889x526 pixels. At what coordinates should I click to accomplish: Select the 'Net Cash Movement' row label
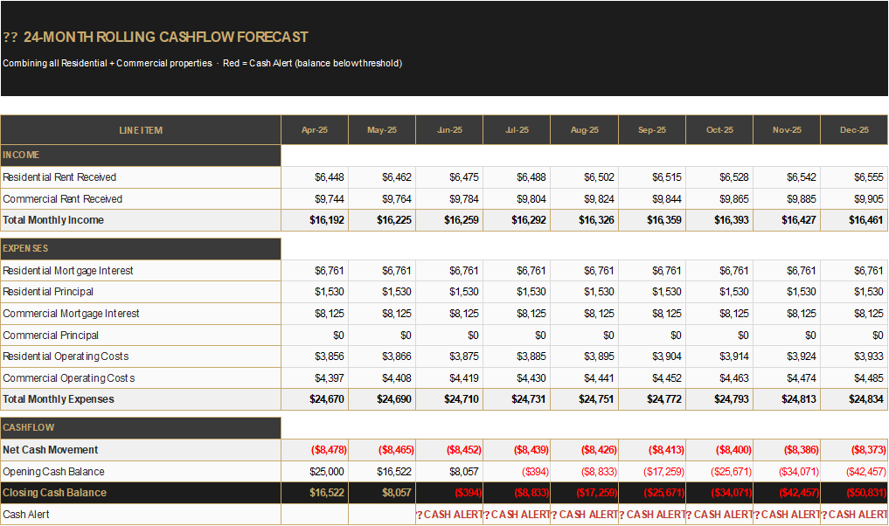(141, 450)
